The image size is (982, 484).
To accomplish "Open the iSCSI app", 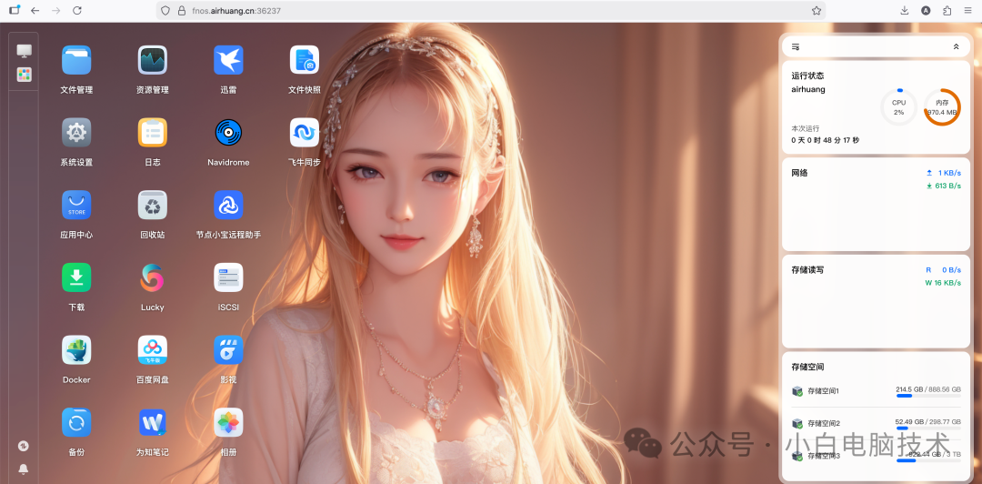I will tap(228, 277).
